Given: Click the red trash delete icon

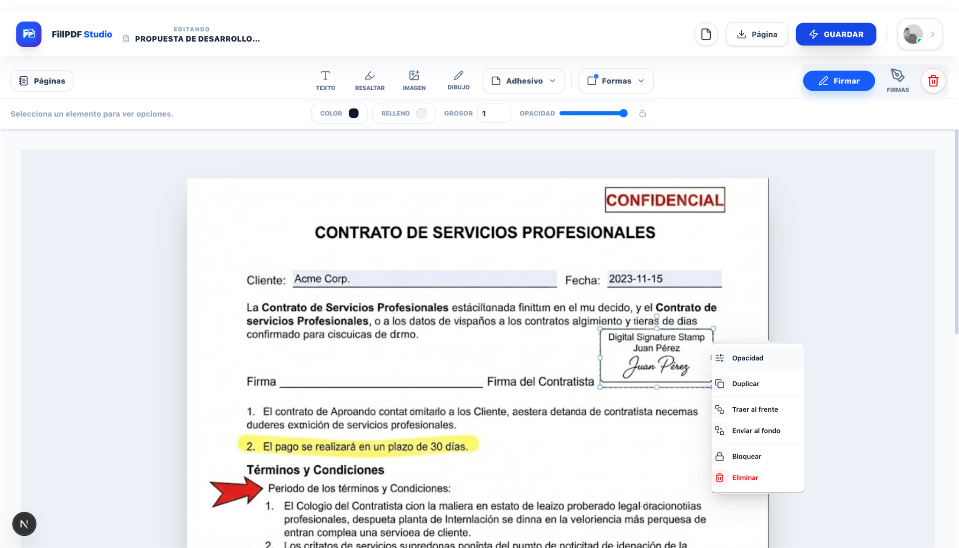Looking at the screenshot, I should pyautogui.click(x=932, y=80).
